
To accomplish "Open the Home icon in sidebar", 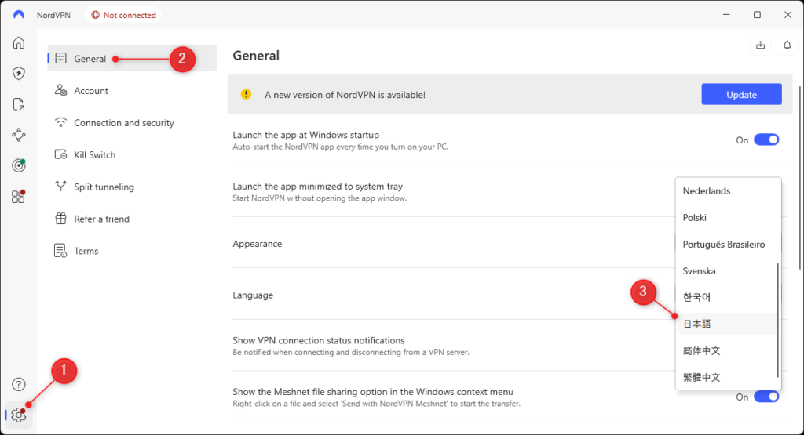I will click(19, 42).
